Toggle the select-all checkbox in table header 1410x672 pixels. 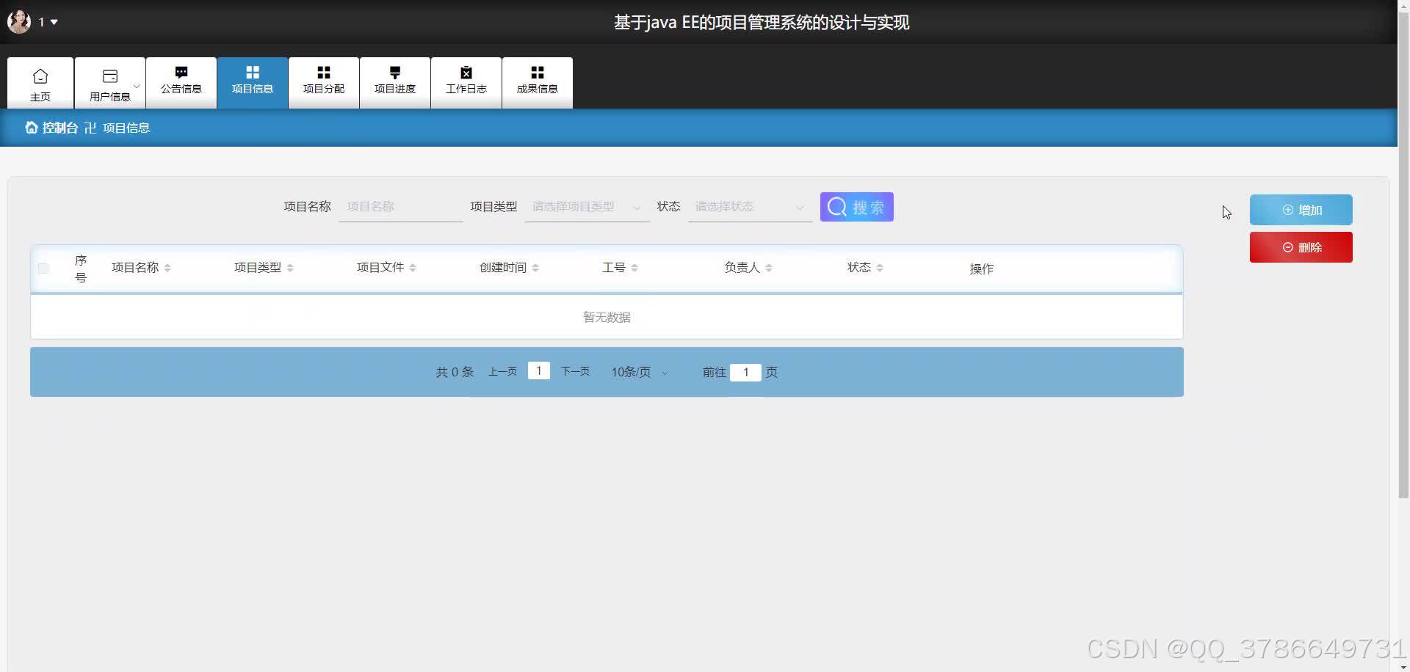(x=43, y=269)
